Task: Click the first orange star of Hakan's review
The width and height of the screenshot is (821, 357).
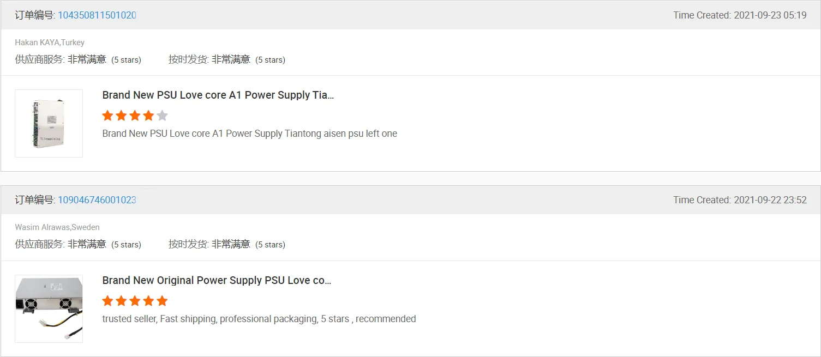Action: click(107, 116)
